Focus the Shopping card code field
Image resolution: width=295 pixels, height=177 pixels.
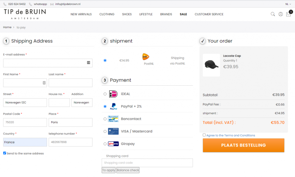(147, 163)
